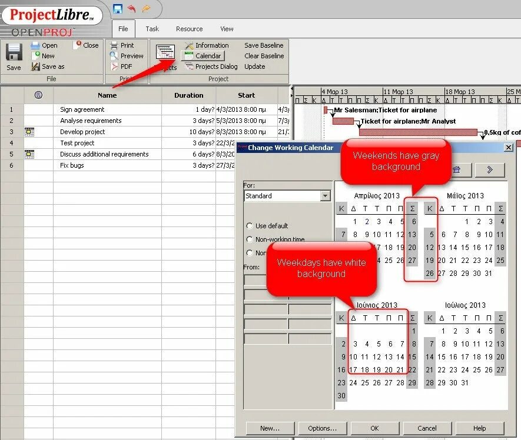Screen dimensions: 521x440
Task: Select day 31 in Ιούλιος 2013
Action: pos(465,383)
